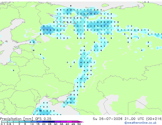Select the 20–25 mm legend swatch
This screenshot has height=125, width=162.
(x=46, y=122)
